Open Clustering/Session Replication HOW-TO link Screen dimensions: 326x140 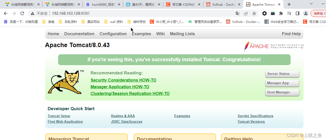point(130,93)
